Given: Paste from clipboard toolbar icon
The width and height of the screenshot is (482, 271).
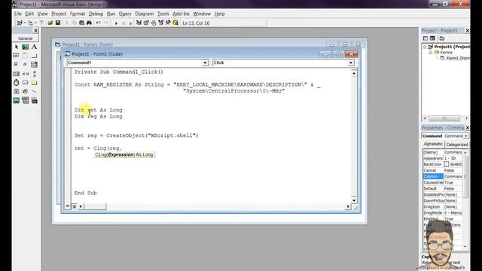Looking at the screenshot, I should 81,23.
